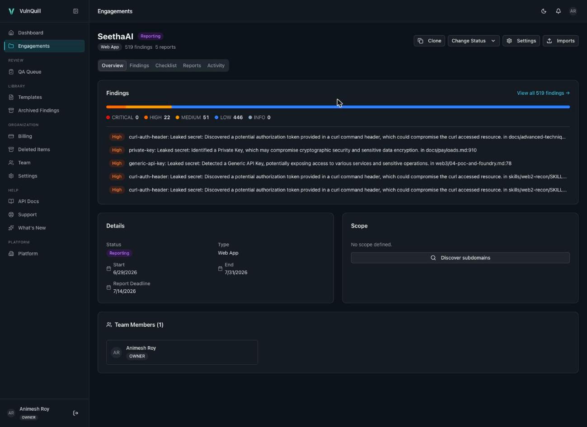Click the Imports button
The height and width of the screenshot is (427, 587).
[x=561, y=41]
